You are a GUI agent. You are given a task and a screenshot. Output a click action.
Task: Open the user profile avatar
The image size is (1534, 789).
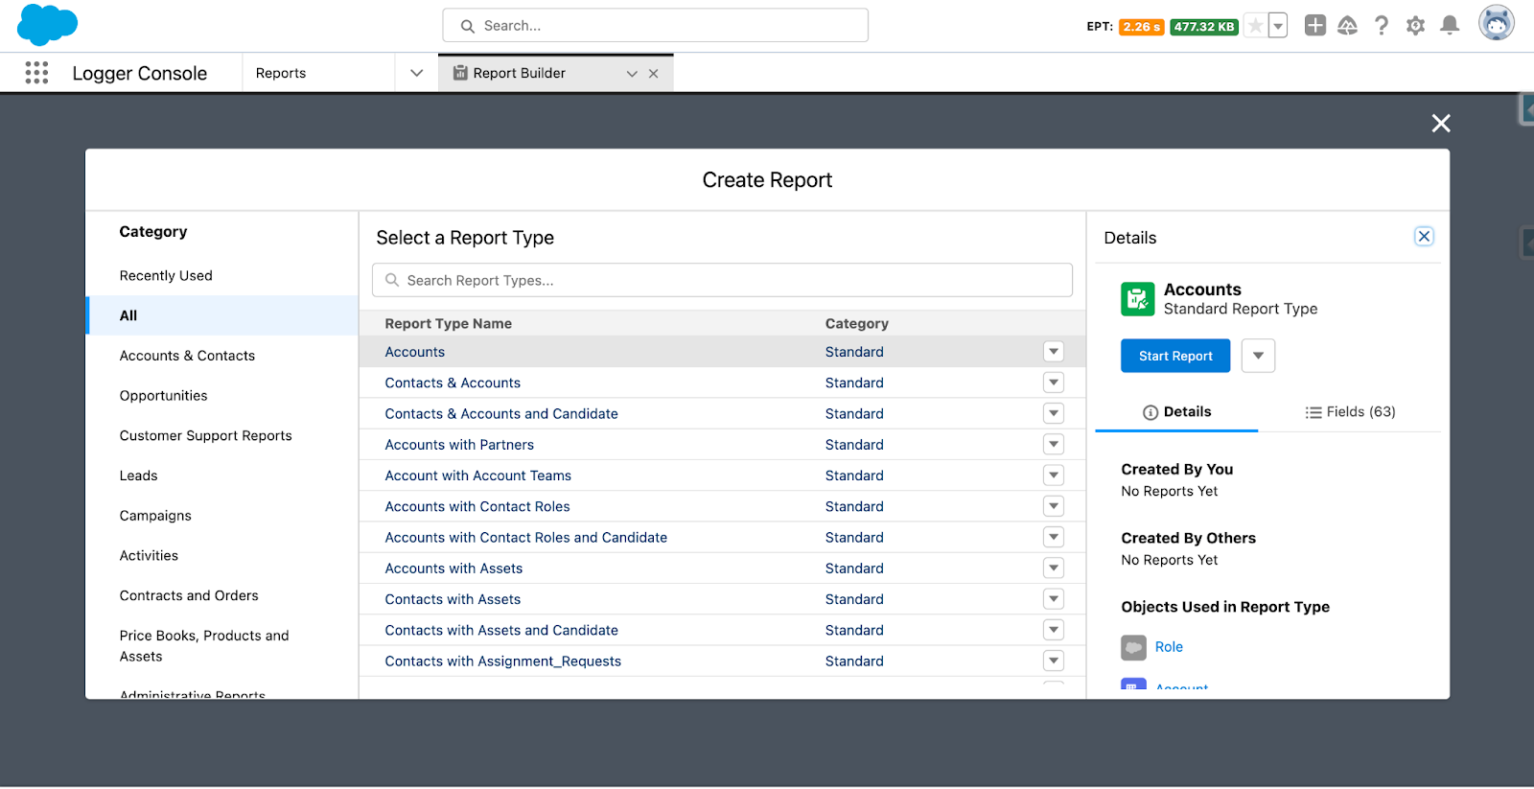pos(1496,23)
